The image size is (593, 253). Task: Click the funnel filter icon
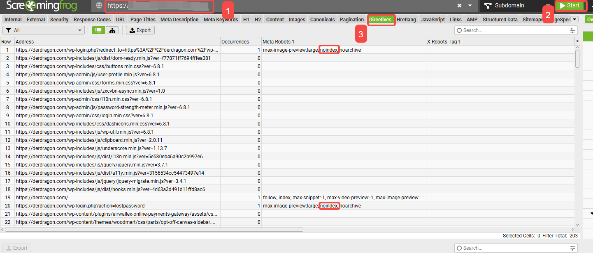[8, 30]
